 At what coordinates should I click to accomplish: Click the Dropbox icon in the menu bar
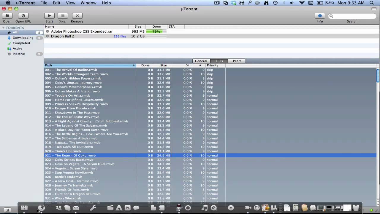234,3
